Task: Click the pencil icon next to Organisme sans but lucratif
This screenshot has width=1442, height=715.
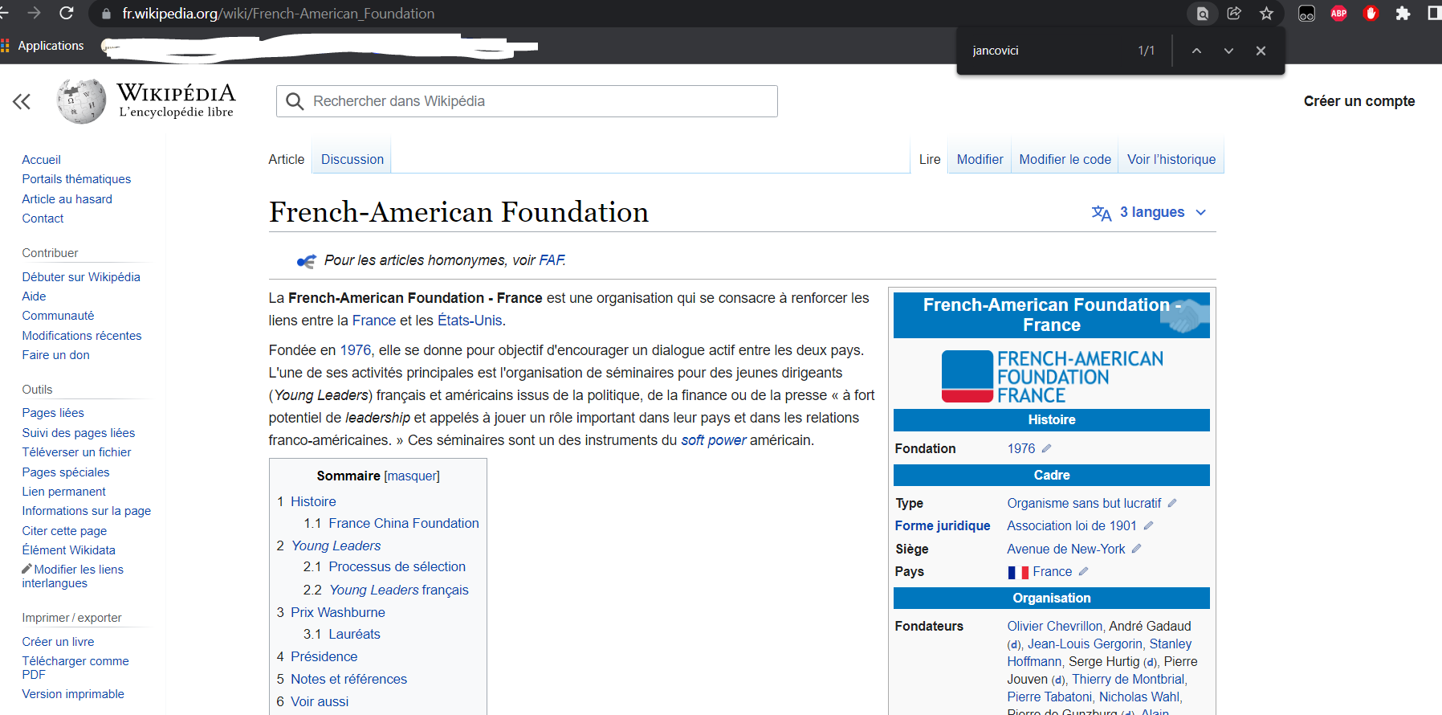Action: (x=1172, y=503)
